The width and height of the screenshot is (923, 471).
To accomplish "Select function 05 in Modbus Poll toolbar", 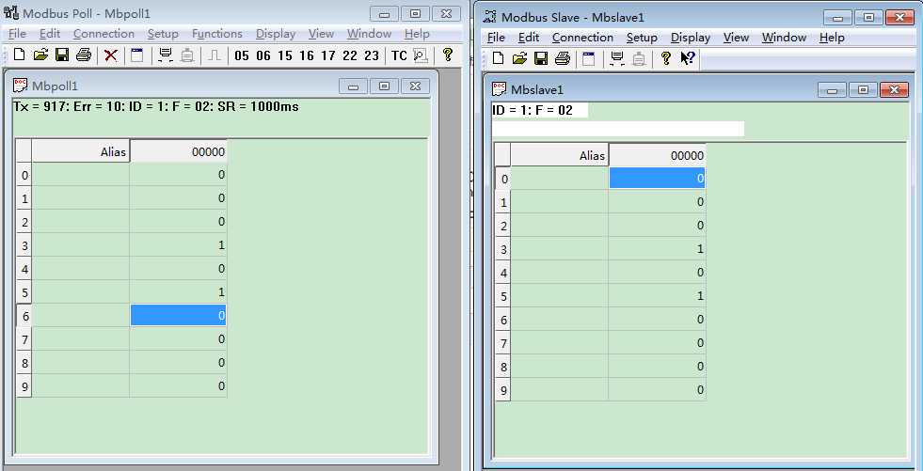I will pyautogui.click(x=242, y=55).
